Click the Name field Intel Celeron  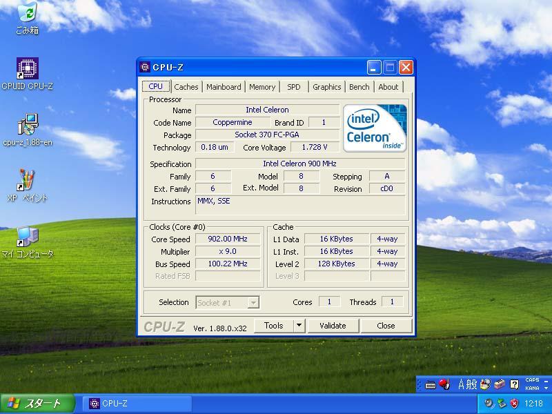click(267, 110)
